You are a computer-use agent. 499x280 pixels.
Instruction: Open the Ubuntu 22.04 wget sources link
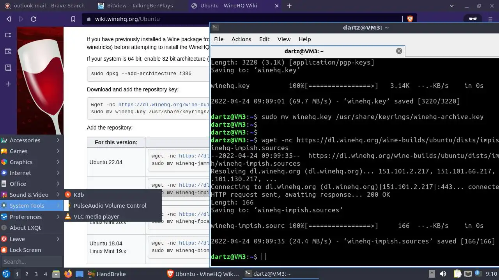point(194,156)
